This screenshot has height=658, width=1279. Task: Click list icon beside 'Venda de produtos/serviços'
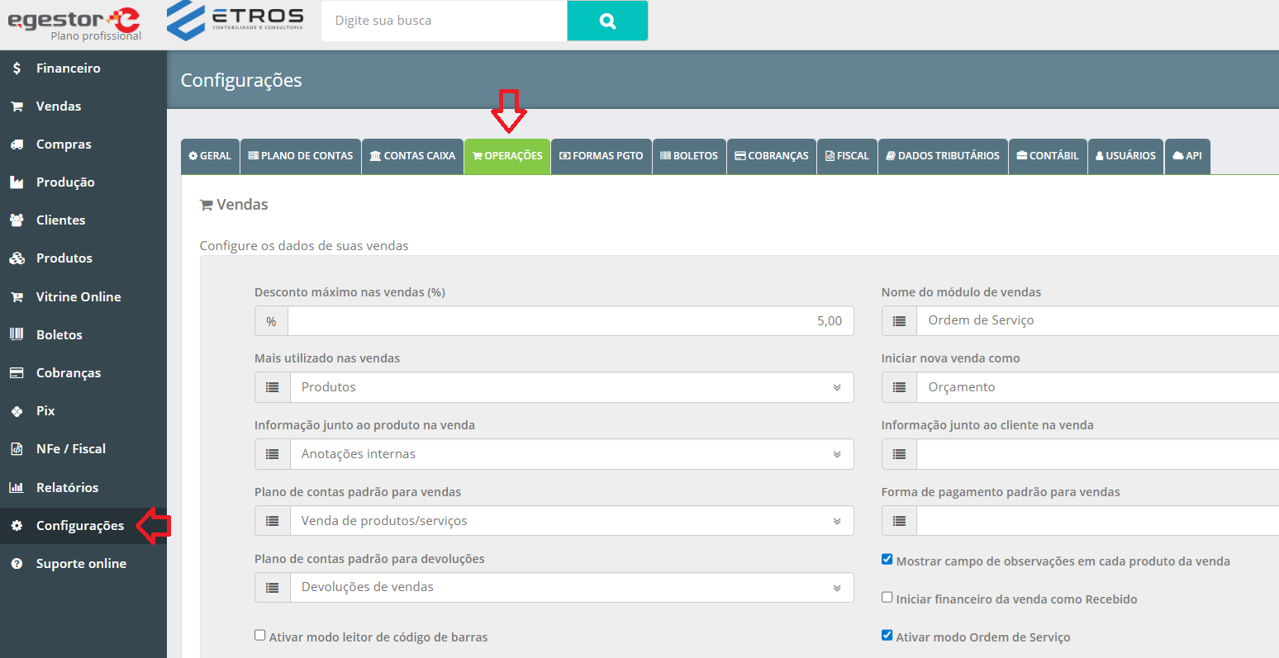click(x=273, y=521)
